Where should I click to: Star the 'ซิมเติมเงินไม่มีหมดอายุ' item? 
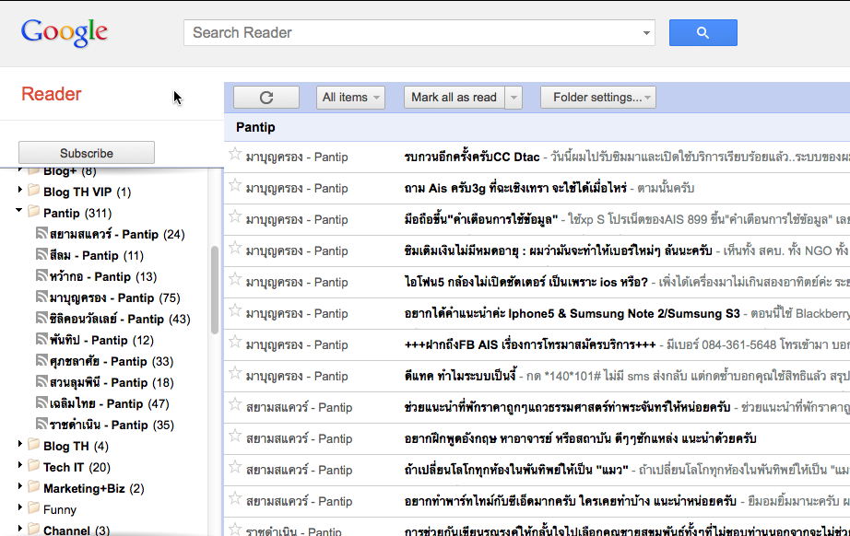point(235,249)
